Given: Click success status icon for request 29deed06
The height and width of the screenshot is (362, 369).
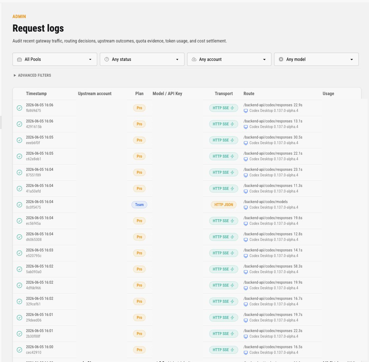Looking at the screenshot, I should [x=19, y=318].
